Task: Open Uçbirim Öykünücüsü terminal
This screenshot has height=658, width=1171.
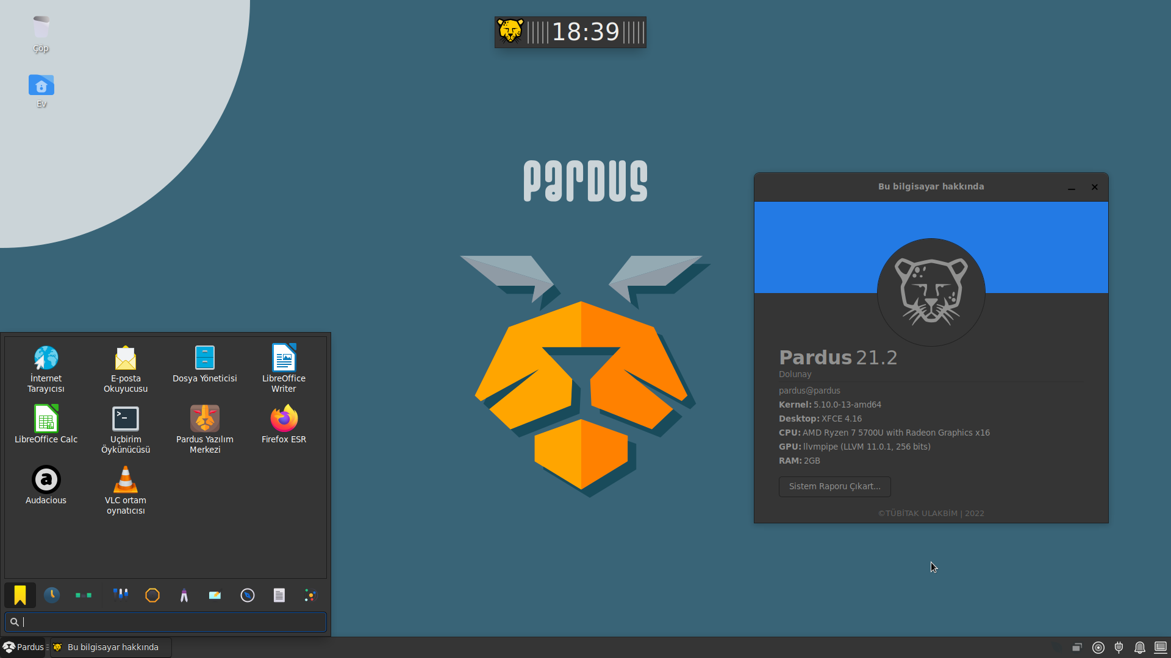Action: tap(125, 430)
